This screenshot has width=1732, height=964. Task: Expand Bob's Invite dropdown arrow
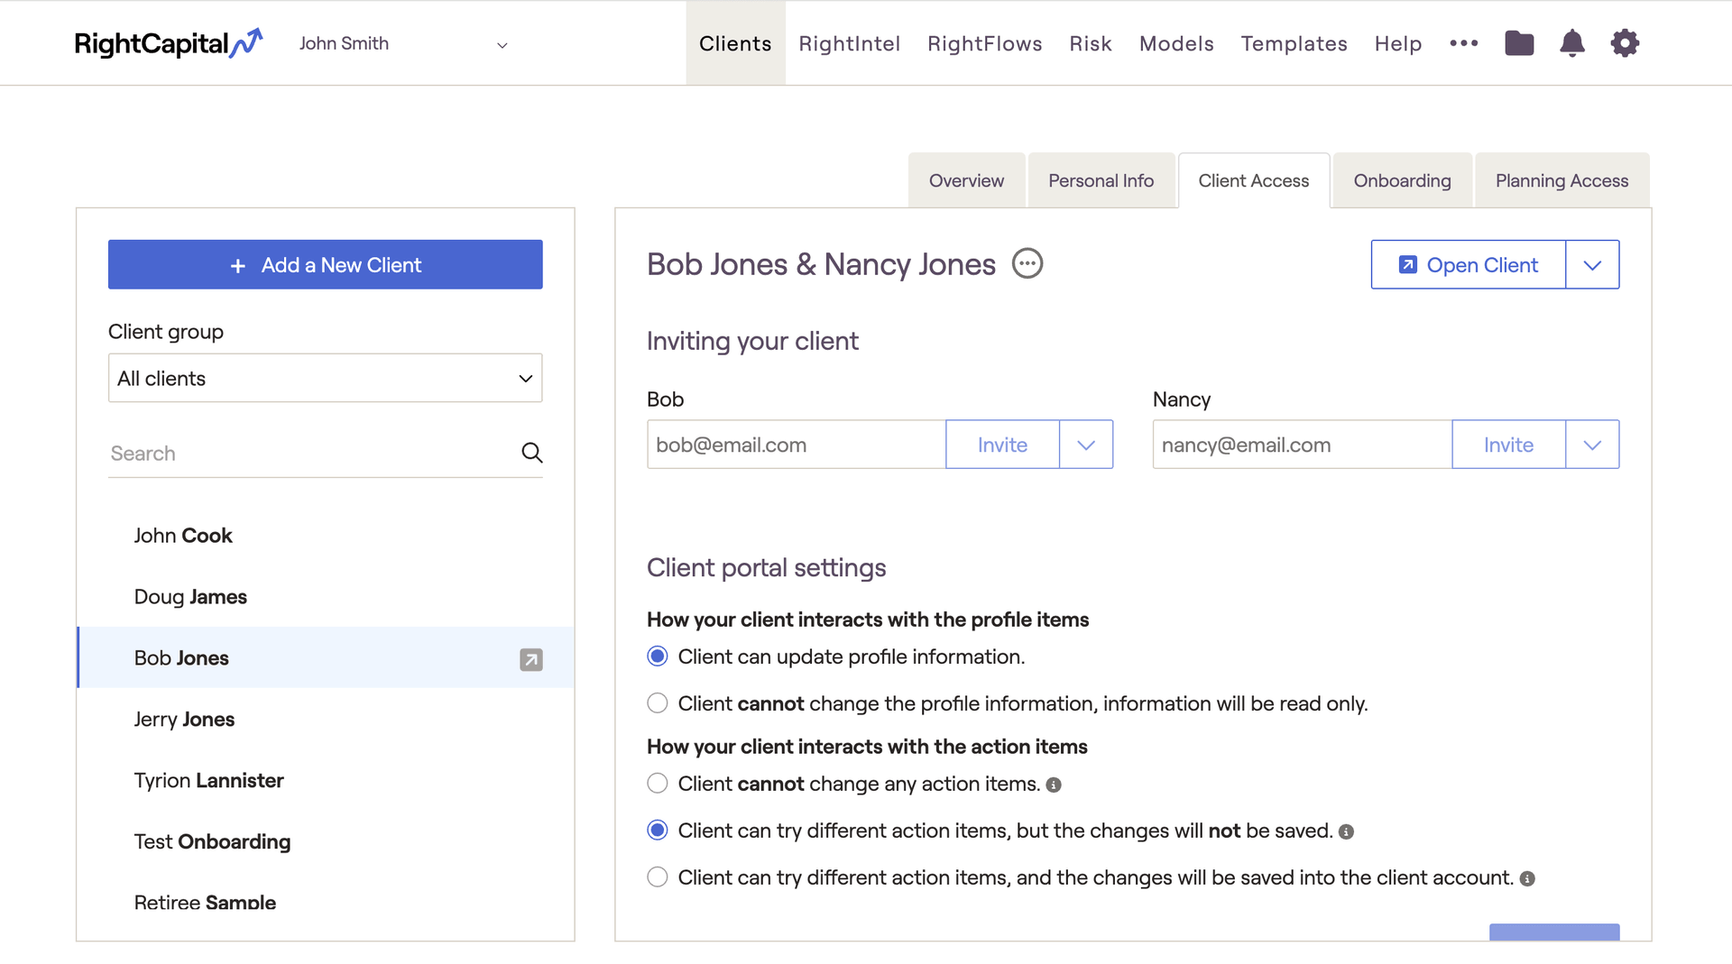click(1086, 445)
